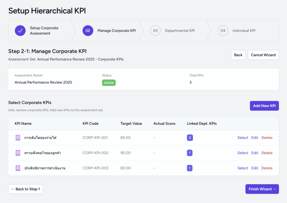Image resolution: width=287 pixels, height=203 pixels.
Task: Select the CORP-KPI-001 row
Action: coord(243,138)
